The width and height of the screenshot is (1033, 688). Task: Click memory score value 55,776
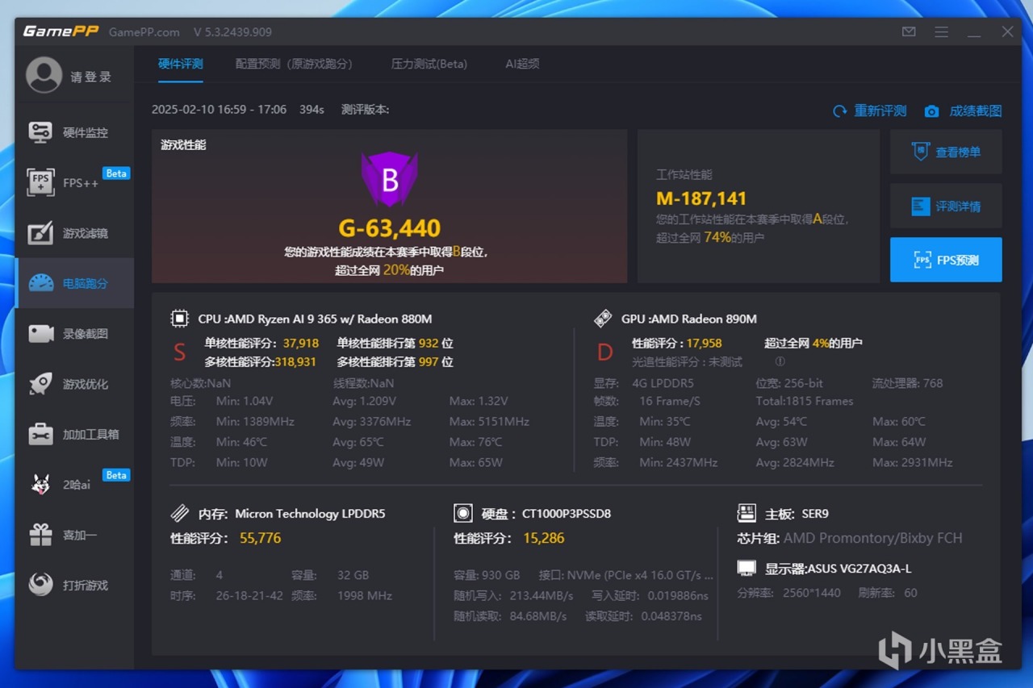[261, 538]
